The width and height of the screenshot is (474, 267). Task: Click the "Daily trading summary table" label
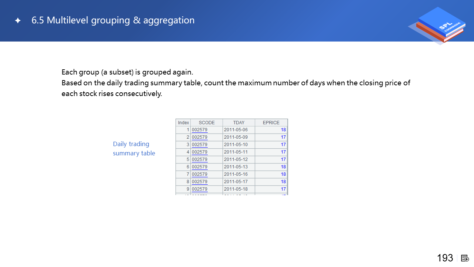(x=134, y=148)
